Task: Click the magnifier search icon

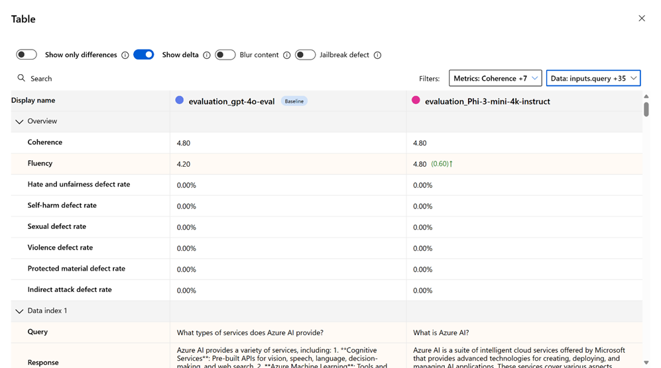Action: coord(21,78)
